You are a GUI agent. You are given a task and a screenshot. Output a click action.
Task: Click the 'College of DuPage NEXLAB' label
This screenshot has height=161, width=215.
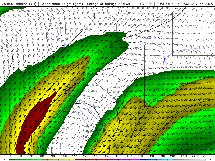pos(108,4)
